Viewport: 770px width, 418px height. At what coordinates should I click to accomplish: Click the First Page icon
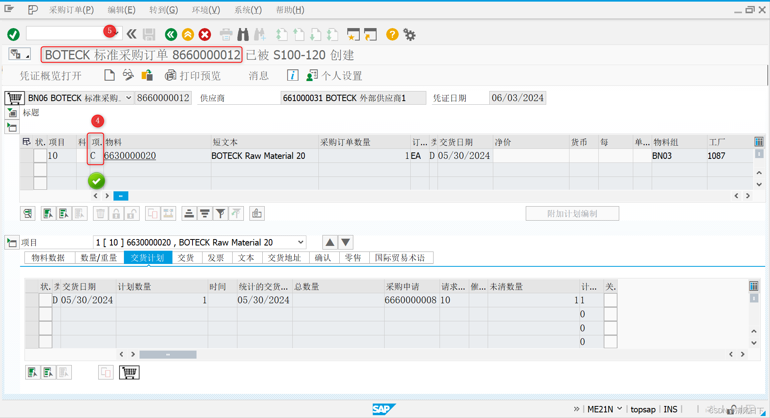pos(282,34)
